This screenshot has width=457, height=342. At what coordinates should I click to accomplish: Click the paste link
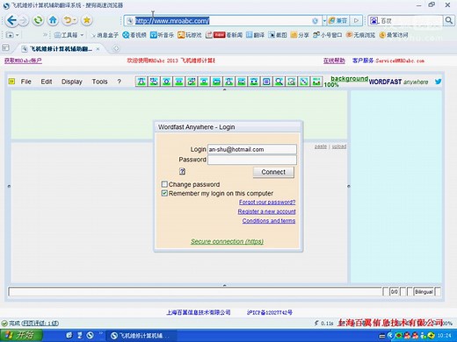321,146
